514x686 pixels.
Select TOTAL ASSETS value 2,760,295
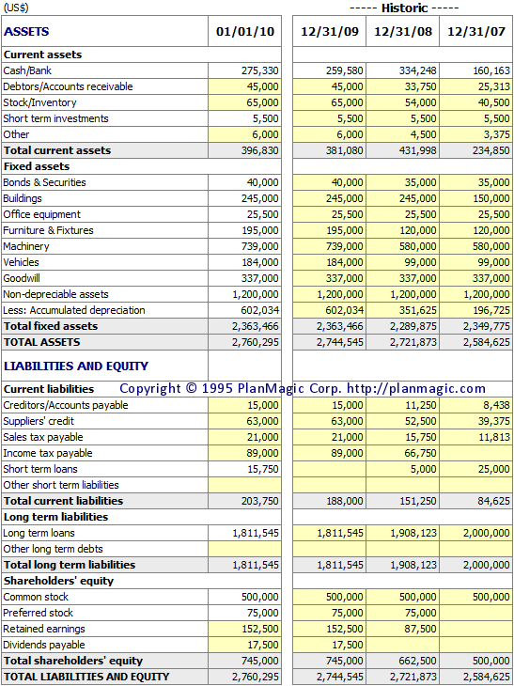pos(245,342)
